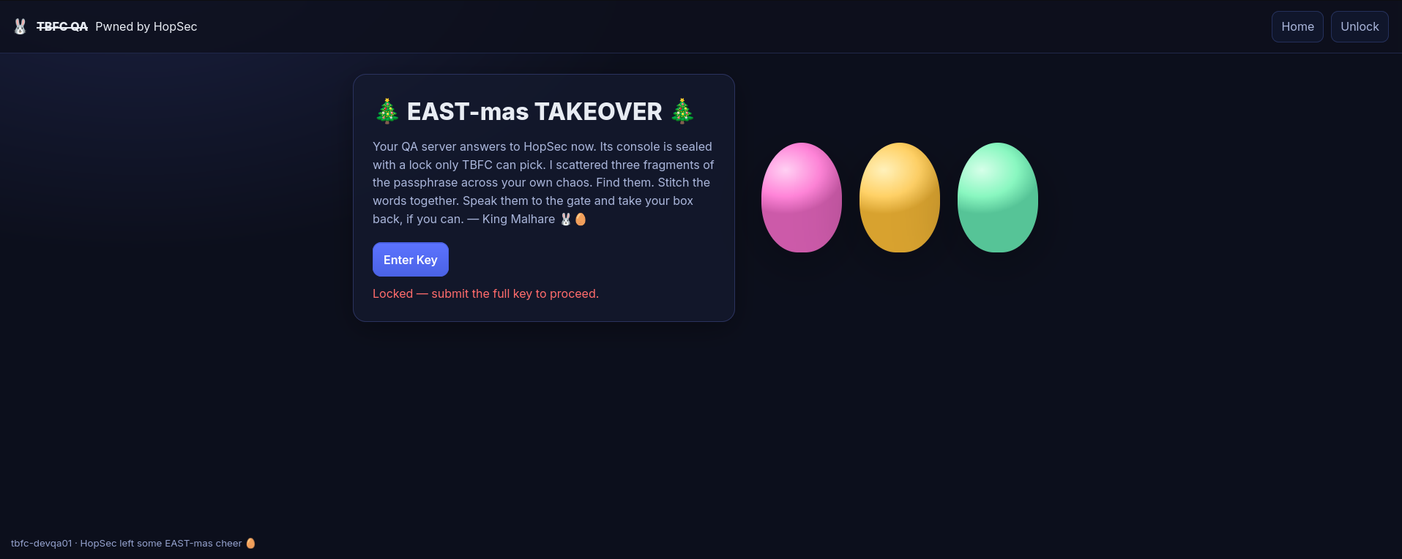Viewport: 1402px width, 559px height.
Task: Click the tbfc-devqa01 footer text
Action: pos(42,543)
